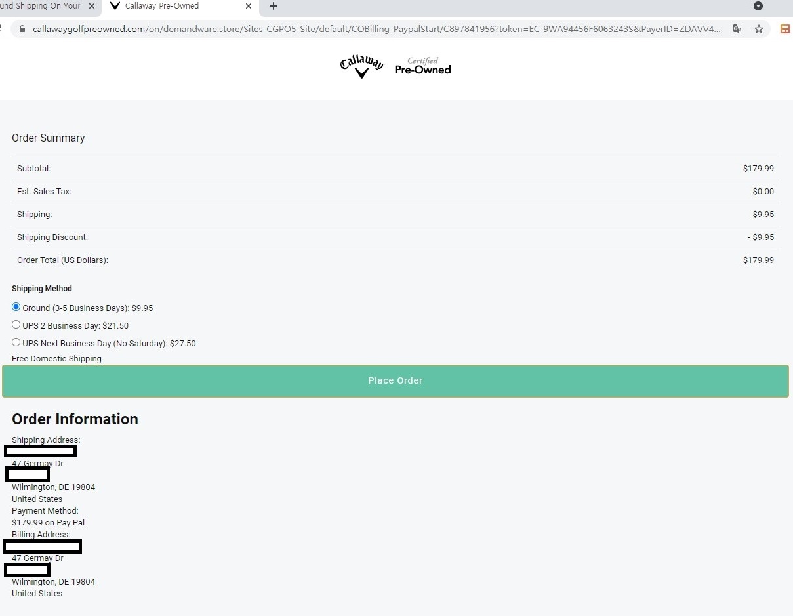Choose UPS 2 Business Day shipping
The height and width of the screenshot is (616, 793).
point(16,325)
